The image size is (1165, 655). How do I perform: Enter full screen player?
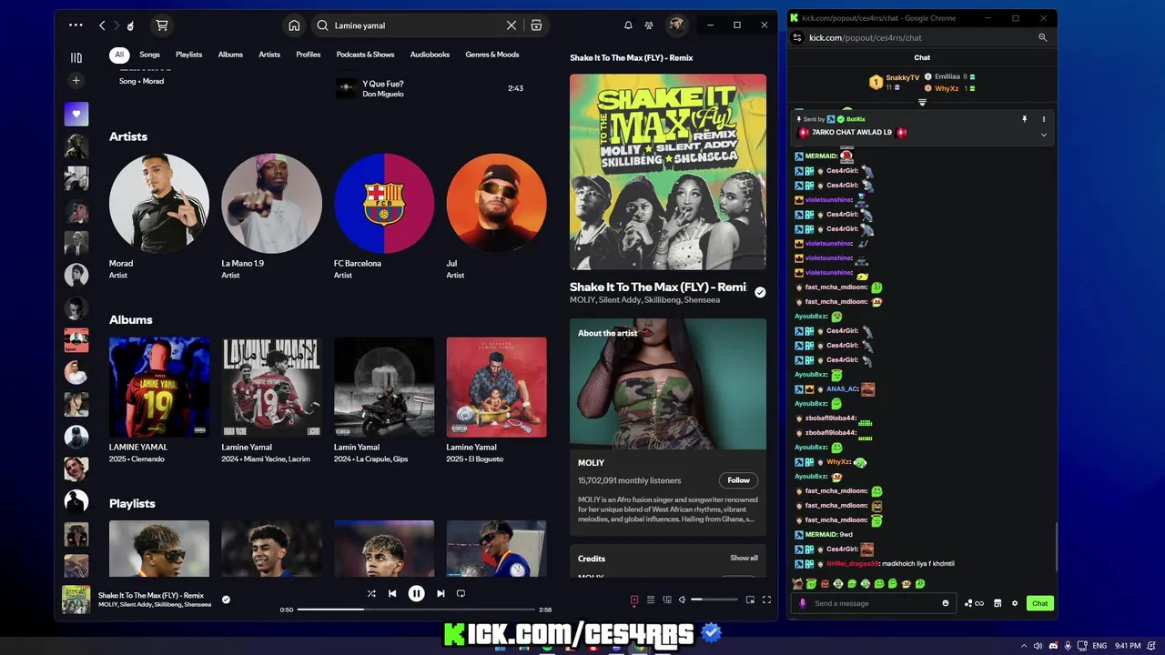coord(766,600)
